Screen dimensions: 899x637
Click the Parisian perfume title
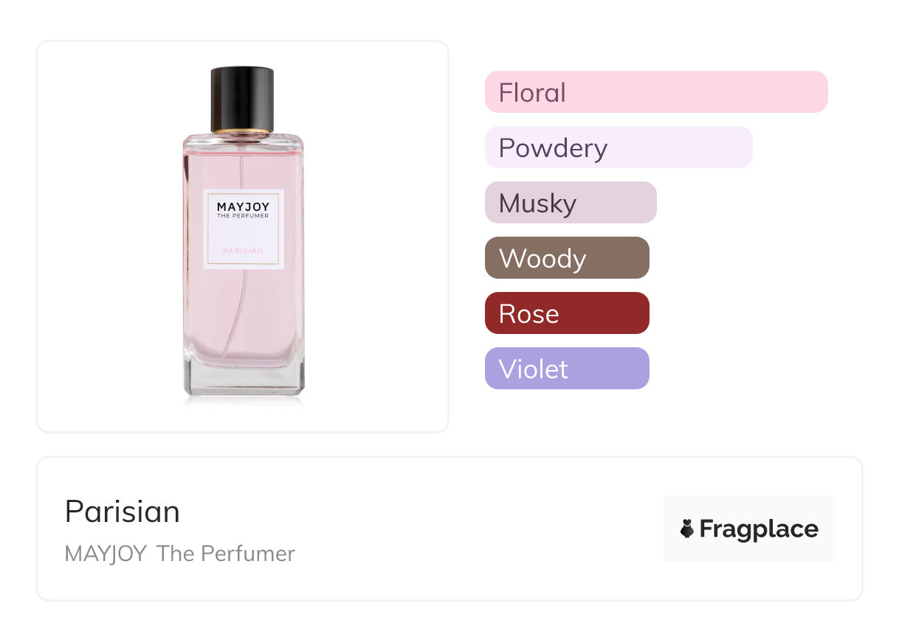pos(123,512)
